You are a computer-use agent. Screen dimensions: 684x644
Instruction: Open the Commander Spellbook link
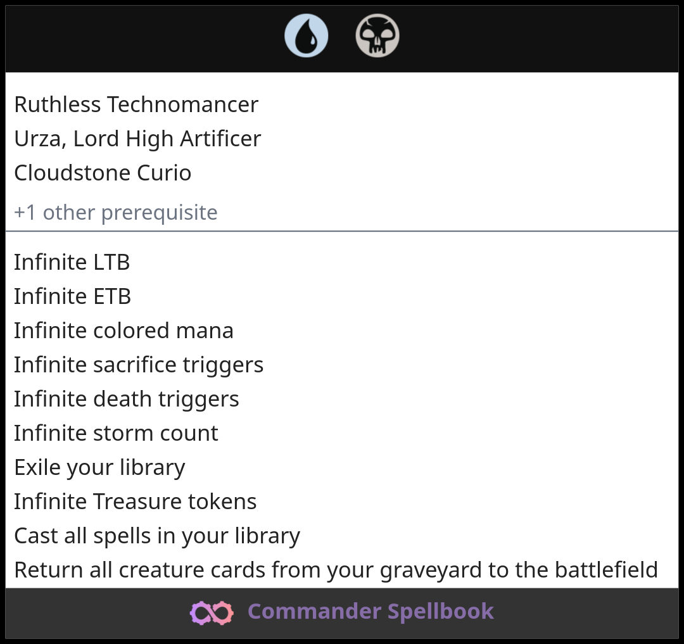point(370,612)
